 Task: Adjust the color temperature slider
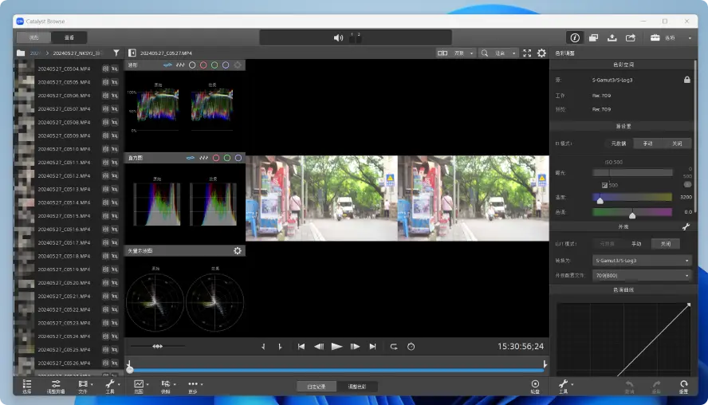631,197
